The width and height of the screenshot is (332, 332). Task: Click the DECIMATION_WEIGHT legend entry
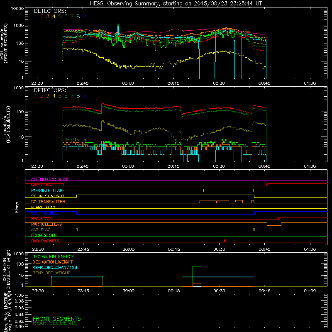(53, 262)
